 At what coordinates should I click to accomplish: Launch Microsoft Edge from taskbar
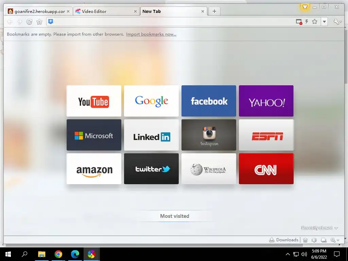[75, 254]
